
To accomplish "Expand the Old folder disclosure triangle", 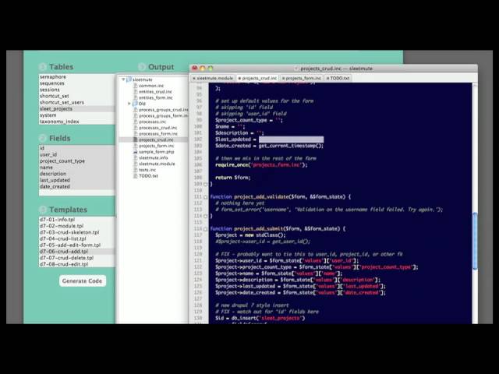I will click(x=129, y=104).
